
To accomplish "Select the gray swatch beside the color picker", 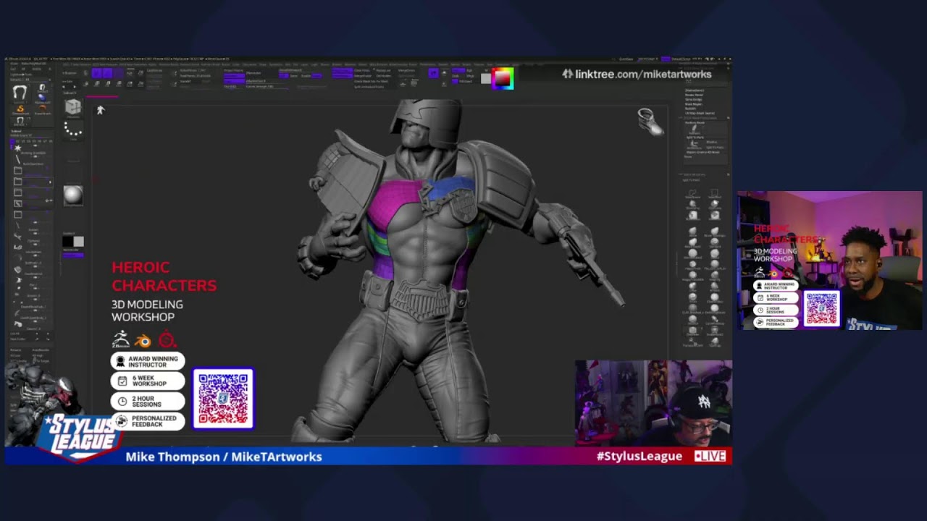I will pyautogui.click(x=486, y=79).
